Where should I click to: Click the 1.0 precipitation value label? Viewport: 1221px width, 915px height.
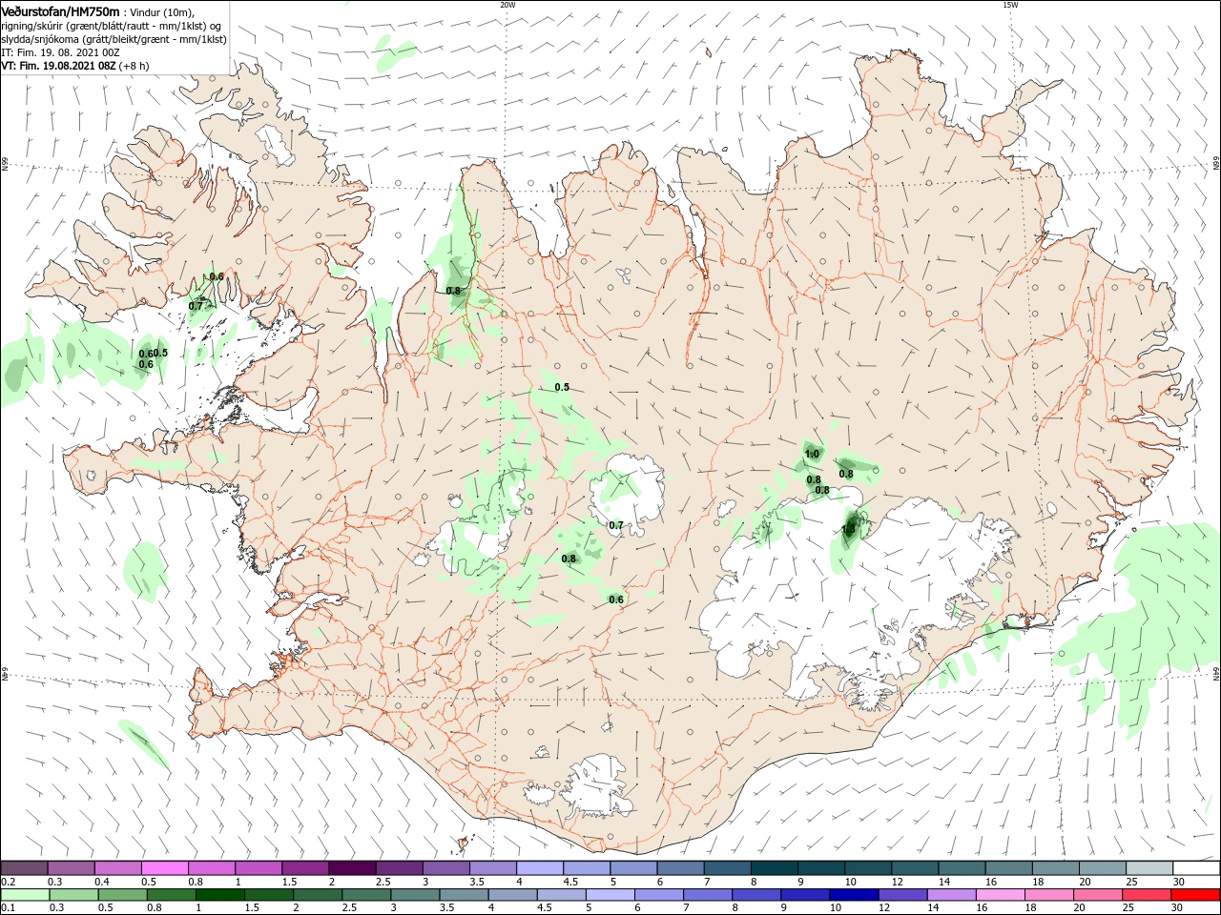pyautogui.click(x=812, y=454)
